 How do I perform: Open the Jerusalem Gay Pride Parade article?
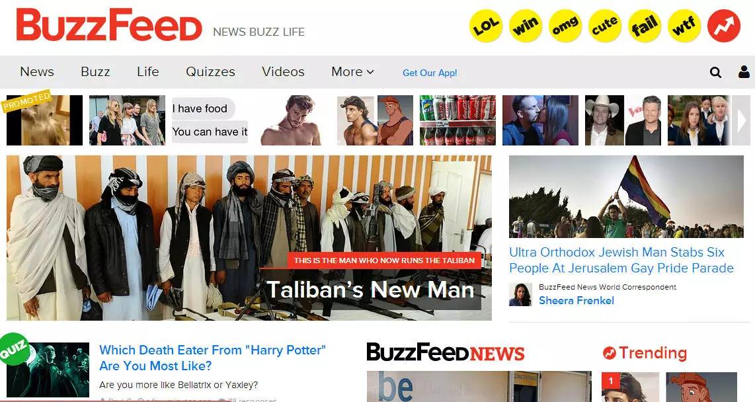coord(621,260)
